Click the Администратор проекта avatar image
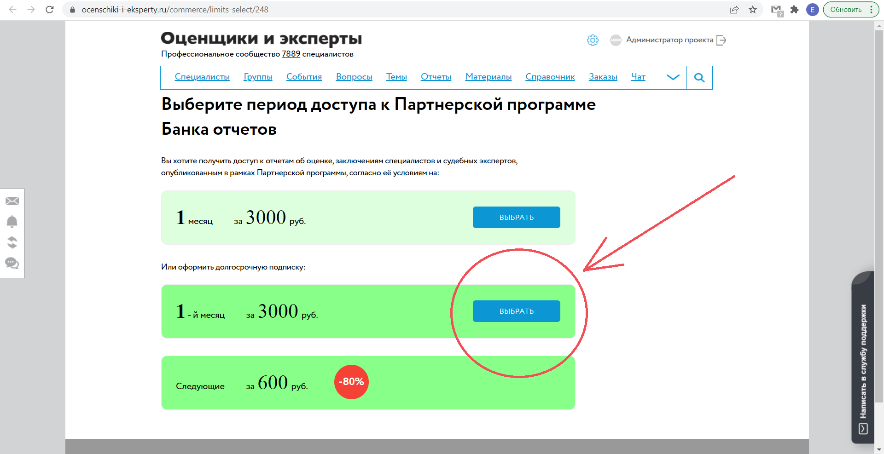Screen dimensions: 884x454 point(616,40)
